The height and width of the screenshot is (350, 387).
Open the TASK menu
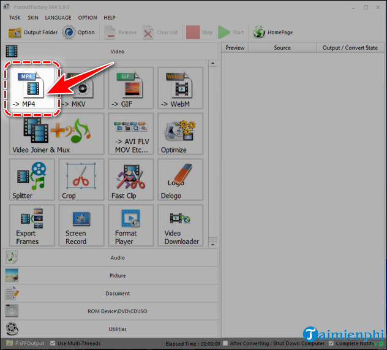click(15, 18)
